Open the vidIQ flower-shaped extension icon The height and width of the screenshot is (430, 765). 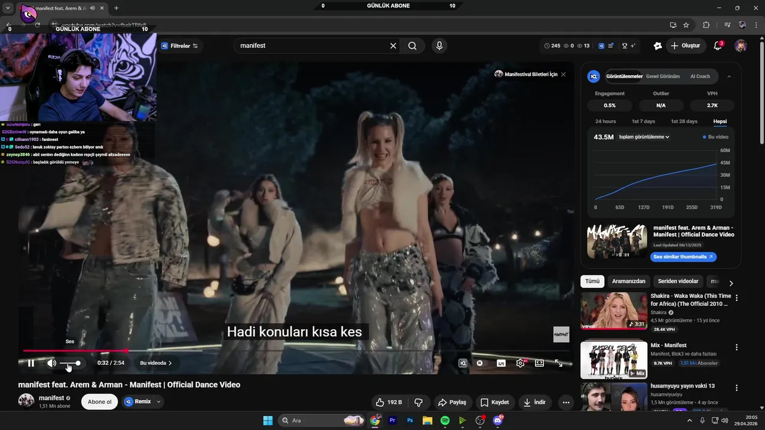(x=658, y=46)
